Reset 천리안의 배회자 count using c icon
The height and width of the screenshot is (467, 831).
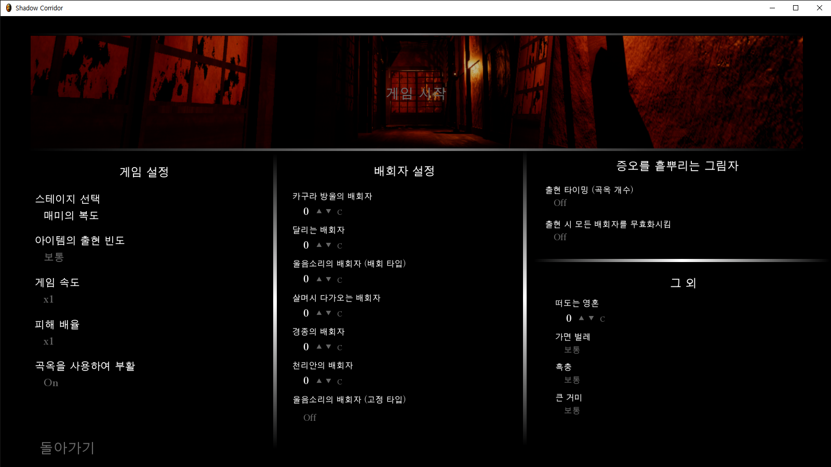tap(340, 381)
